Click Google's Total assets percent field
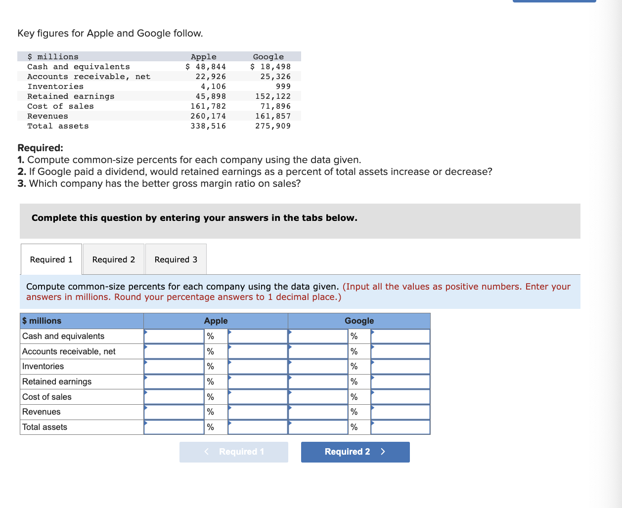Screen dimensions: 622x508 pyautogui.click(x=400, y=427)
